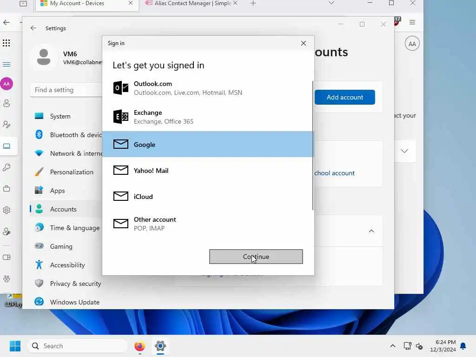Open the tab overview icon in the browser
The image size is (476, 357).
coord(23,3)
